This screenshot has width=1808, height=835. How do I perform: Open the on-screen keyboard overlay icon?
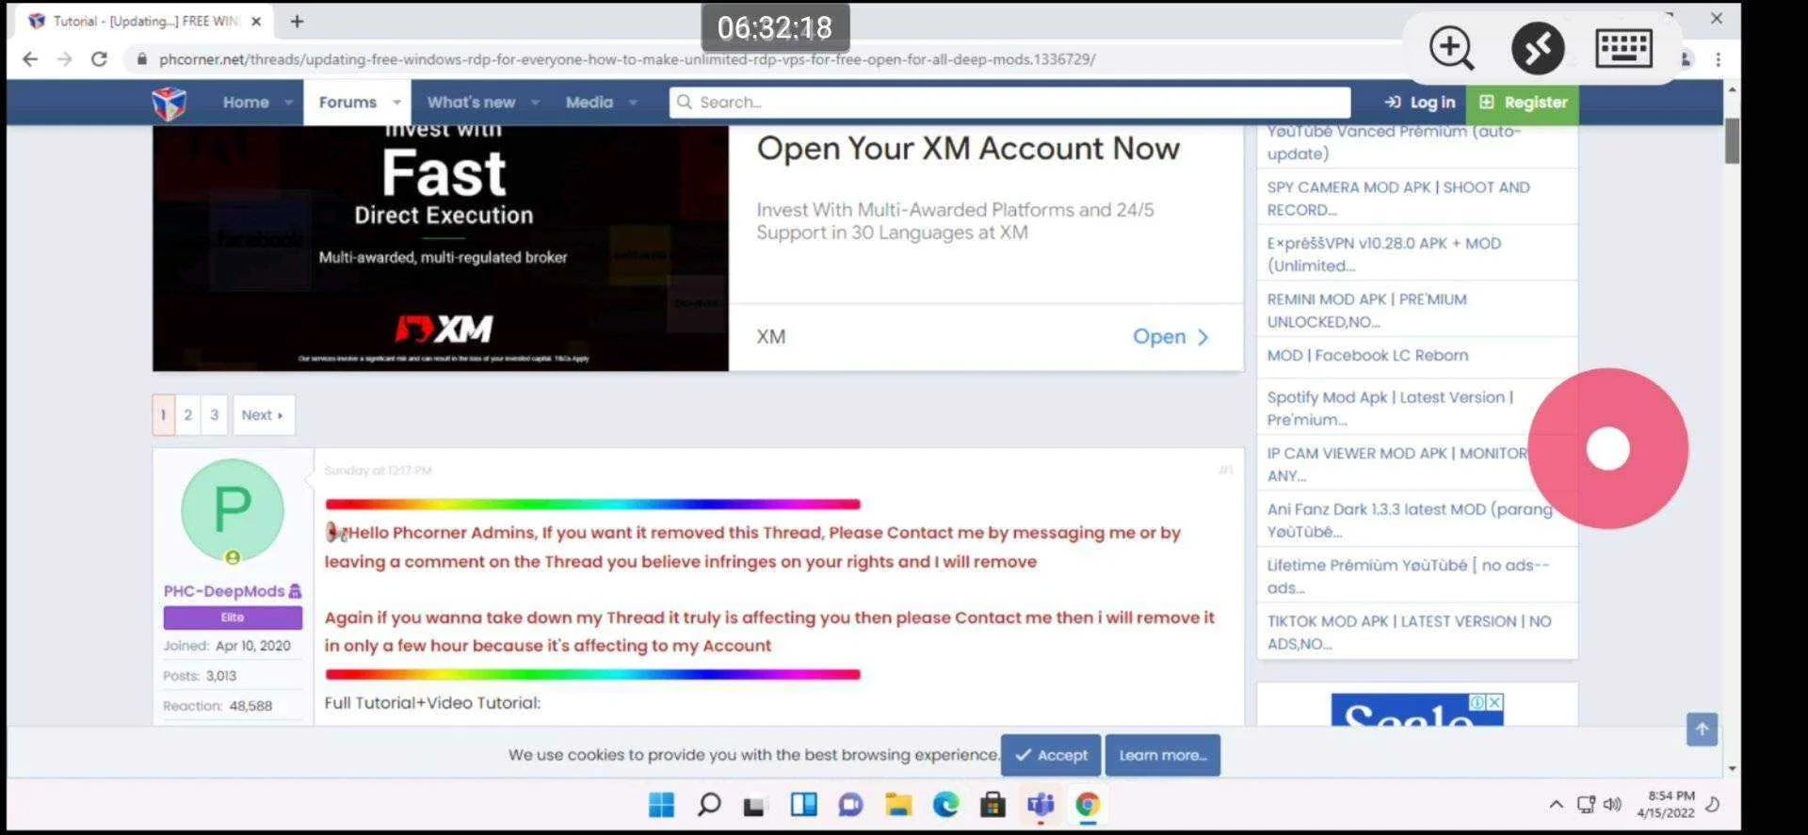pos(1623,48)
